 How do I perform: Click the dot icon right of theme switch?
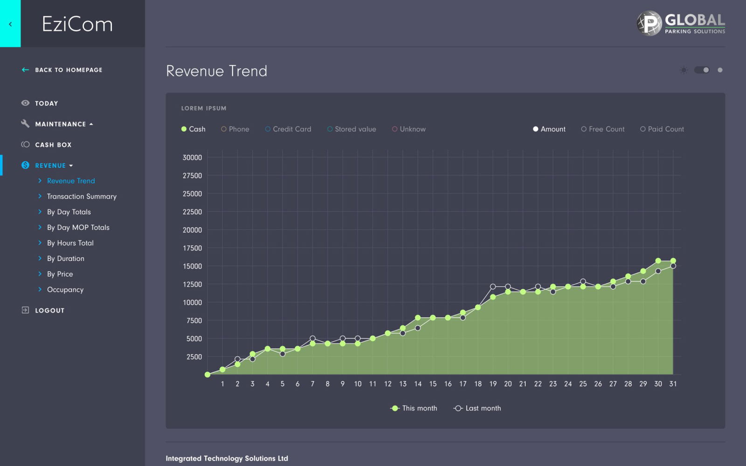coord(720,70)
